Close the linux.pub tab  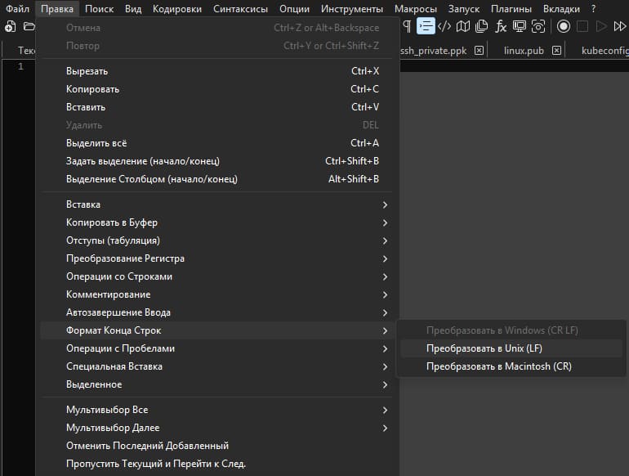pos(557,51)
